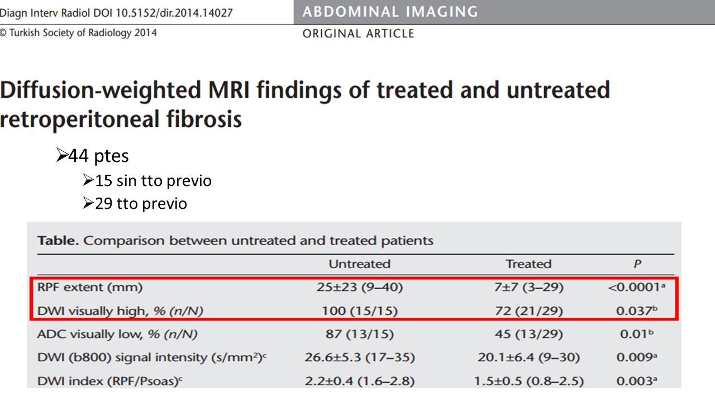The height and width of the screenshot is (402, 715).
Task: Click the DOI 10.5152/dir.2014.14027 text
Action: [x=168, y=12]
